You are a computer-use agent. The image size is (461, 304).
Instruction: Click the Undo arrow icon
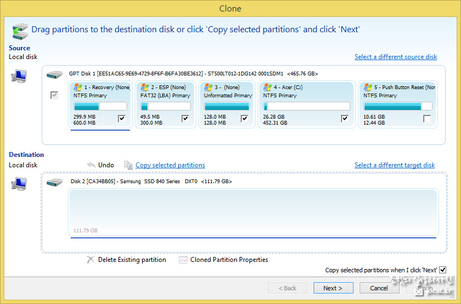click(x=91, y=165)
